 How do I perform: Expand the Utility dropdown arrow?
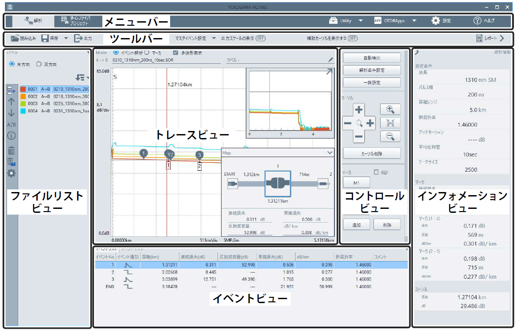coord(361,21)
